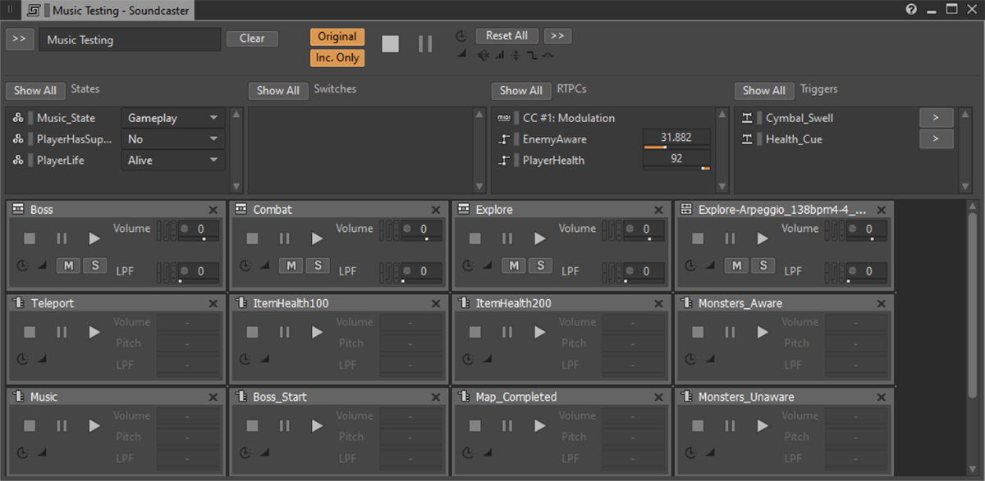Pause the Explore track
Screen dimensions: 985x481
pyautogui.click(x=507, y=238)
